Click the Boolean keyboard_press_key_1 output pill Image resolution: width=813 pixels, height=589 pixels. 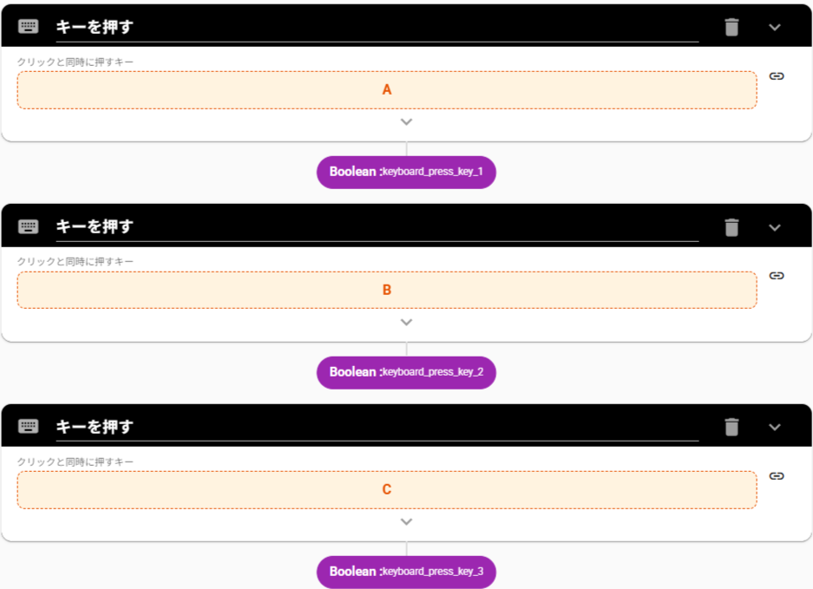coord(406,172)
